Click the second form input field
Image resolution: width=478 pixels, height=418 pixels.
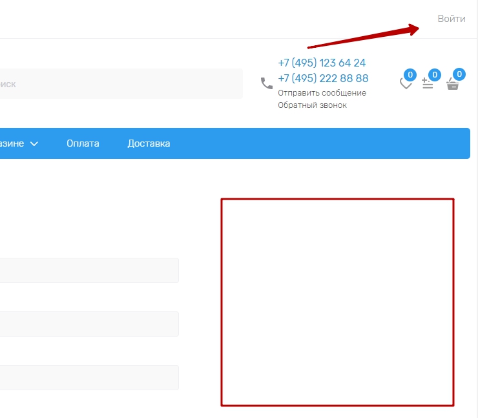point(89,324)
